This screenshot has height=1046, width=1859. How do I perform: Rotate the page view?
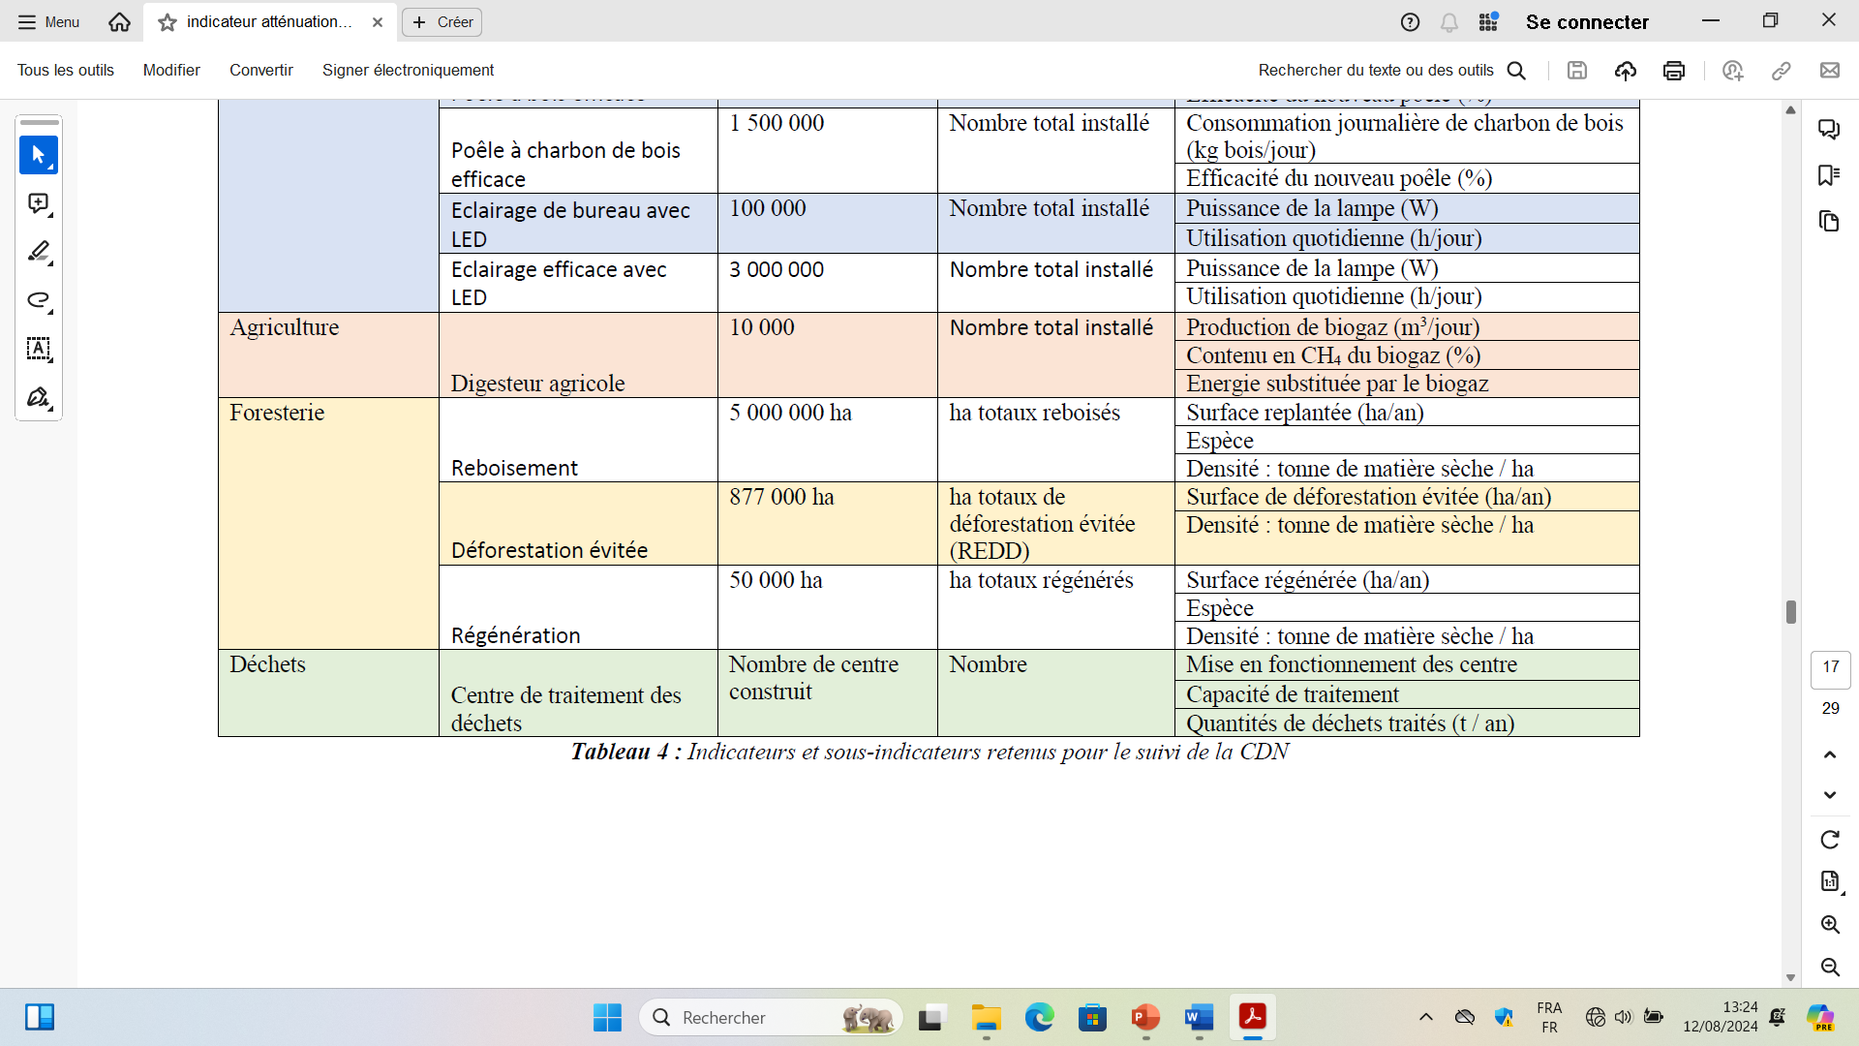pyautogui.click(x=1830, y=840)
